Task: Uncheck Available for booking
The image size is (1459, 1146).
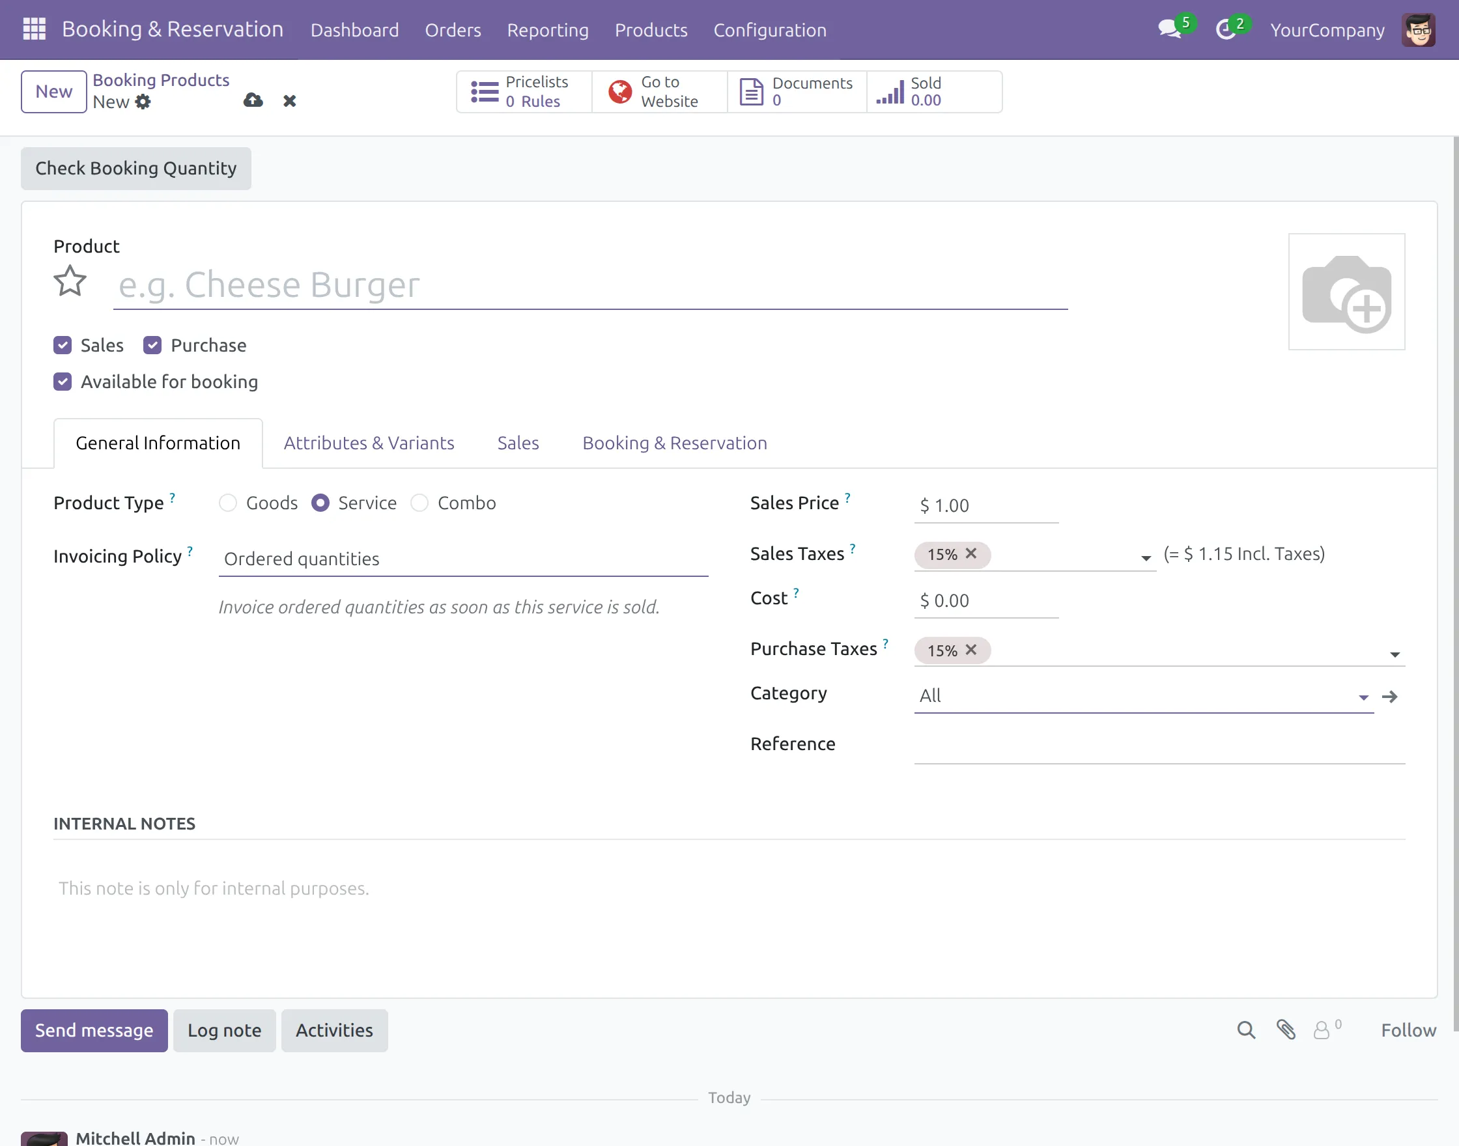Action: (63, 381)
